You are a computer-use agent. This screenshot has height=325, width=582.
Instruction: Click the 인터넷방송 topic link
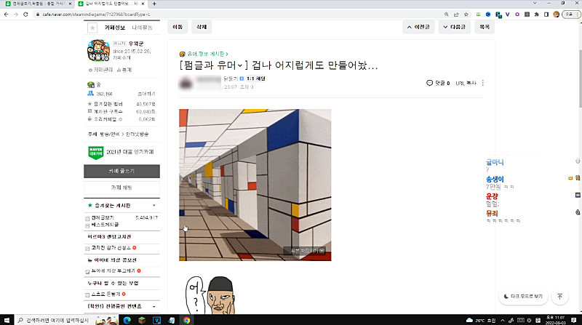click(x=137, y=135)
